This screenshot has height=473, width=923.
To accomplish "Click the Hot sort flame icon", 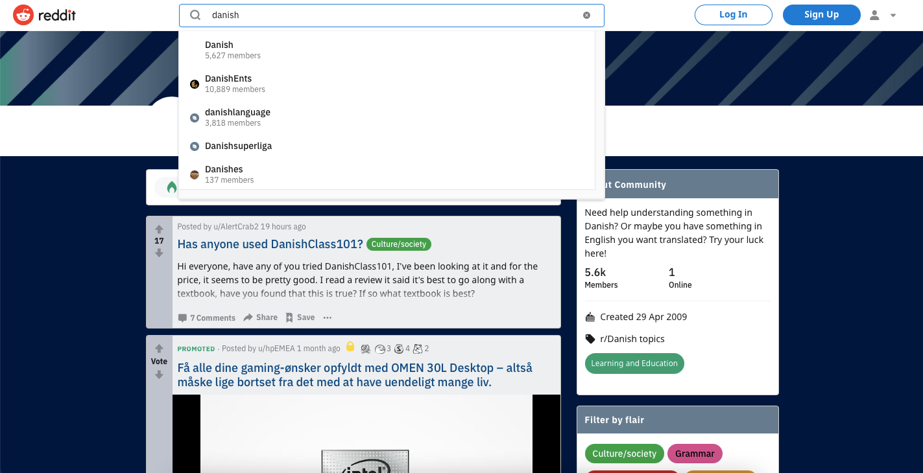I will click(x=172, y=187).
